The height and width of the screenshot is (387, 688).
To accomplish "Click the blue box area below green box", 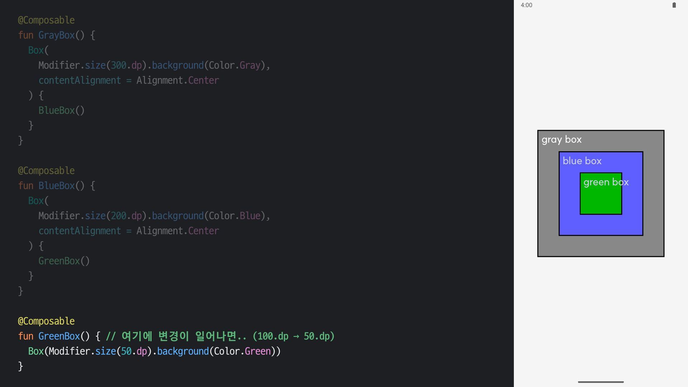I will [x=601, y=225].
